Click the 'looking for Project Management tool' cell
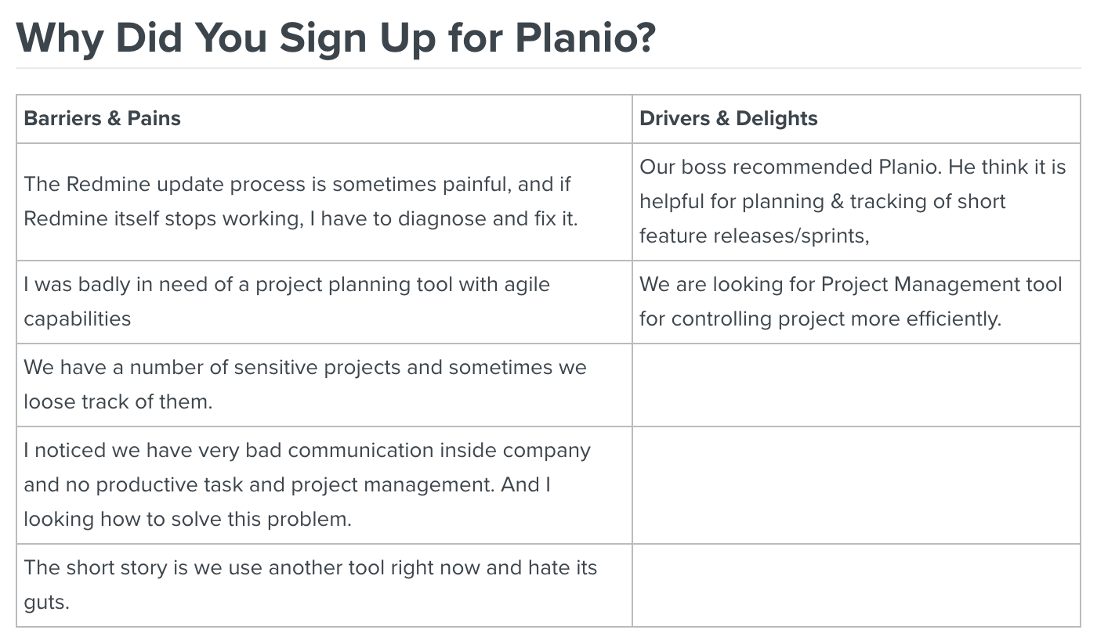Image resolution: width=1097 pixels, height=637 pixels. (x=856, y=302)
